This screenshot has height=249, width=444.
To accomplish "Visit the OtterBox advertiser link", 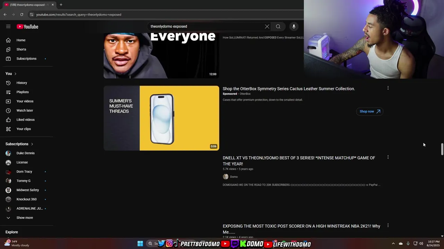I will click(245, 94).
